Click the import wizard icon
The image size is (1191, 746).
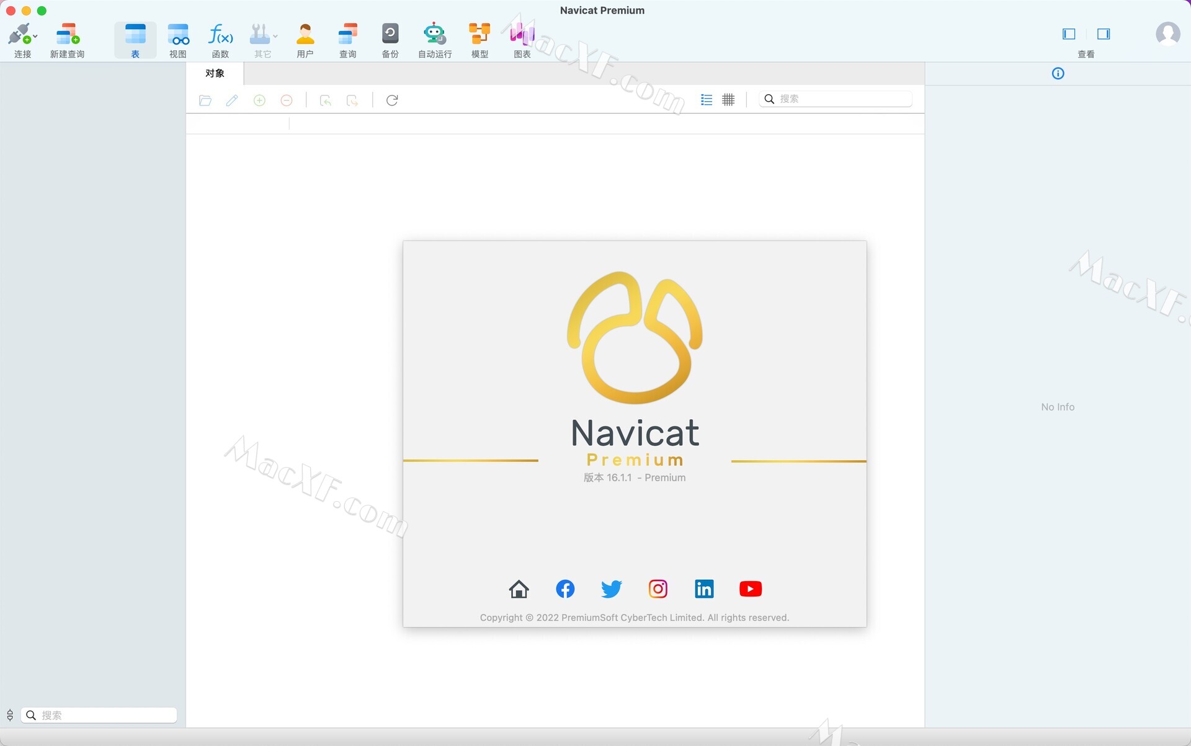(326, 100)
